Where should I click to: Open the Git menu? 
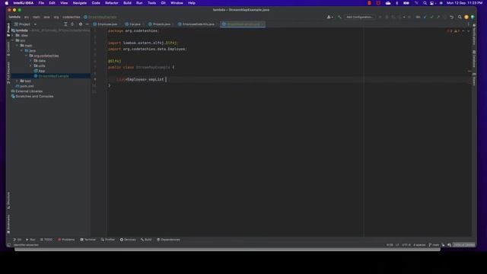(x=163, y=3)
